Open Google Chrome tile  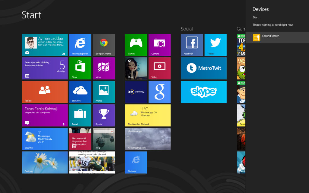tap(104, 45)
